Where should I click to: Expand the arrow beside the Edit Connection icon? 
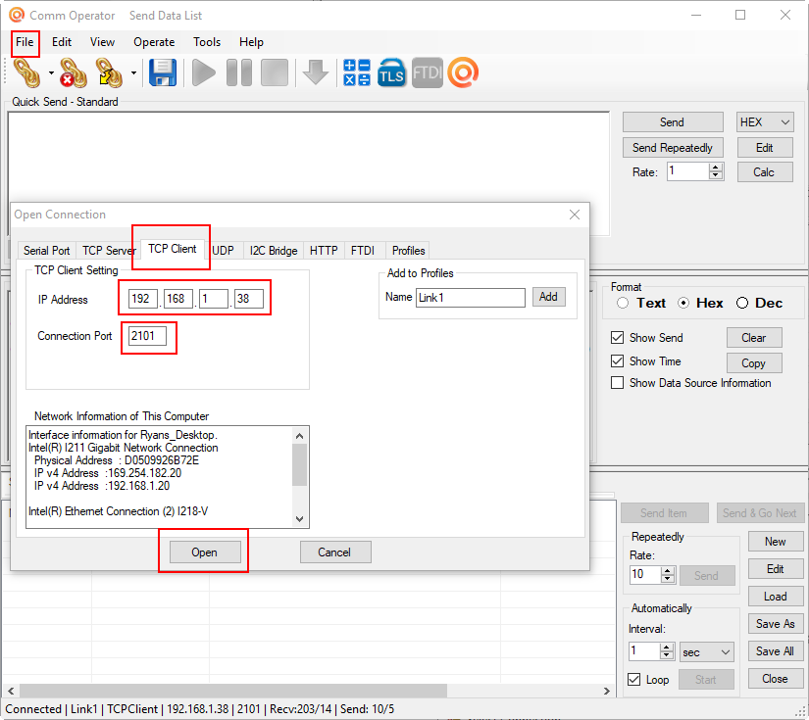[x=133, y=73]
